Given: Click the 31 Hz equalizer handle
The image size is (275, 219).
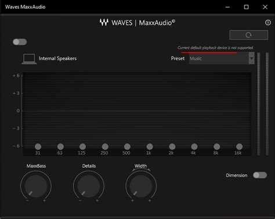Looking at the screenshot, I should click(38, 147).
